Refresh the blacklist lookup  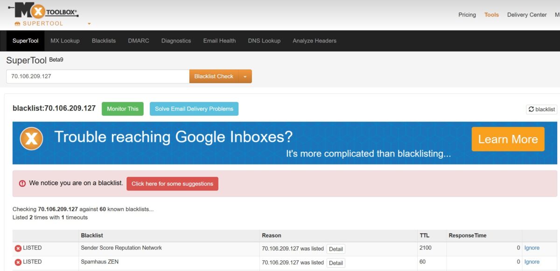point(542,109)
